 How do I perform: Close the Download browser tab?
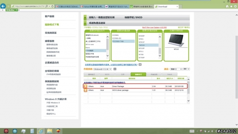[177, 7]
